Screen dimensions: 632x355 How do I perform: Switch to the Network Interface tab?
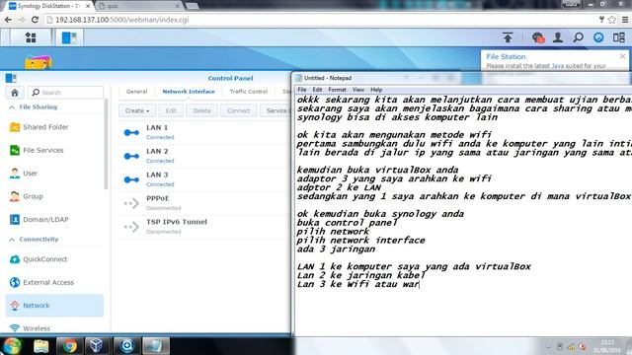(189, 92)
